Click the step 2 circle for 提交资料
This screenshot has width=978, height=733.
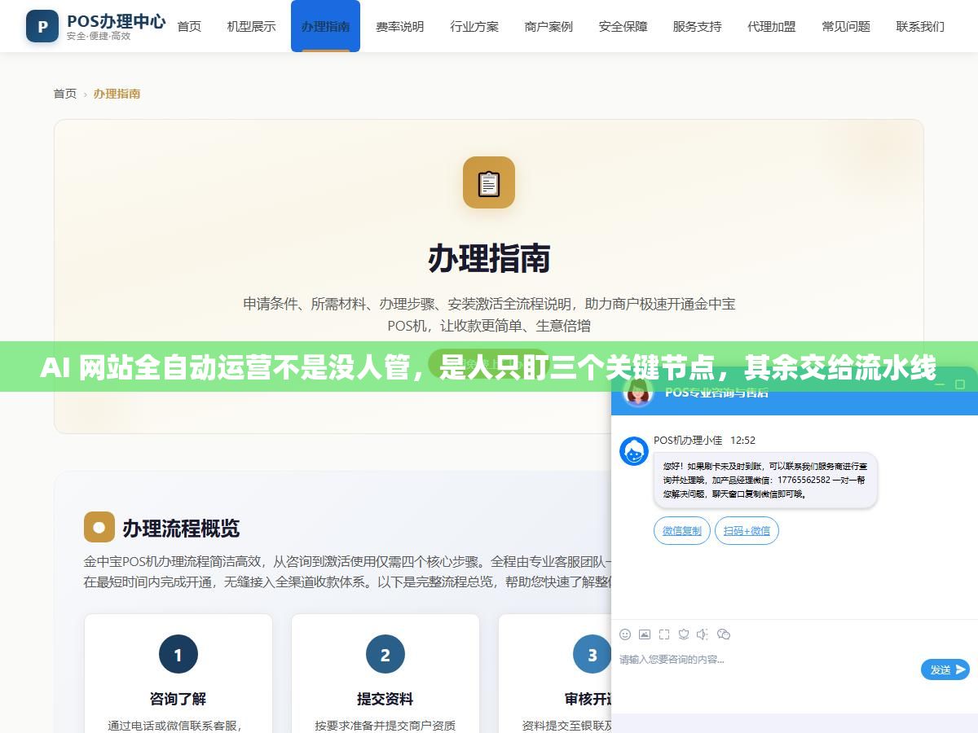pyautogui.click(x=385, y=654)
